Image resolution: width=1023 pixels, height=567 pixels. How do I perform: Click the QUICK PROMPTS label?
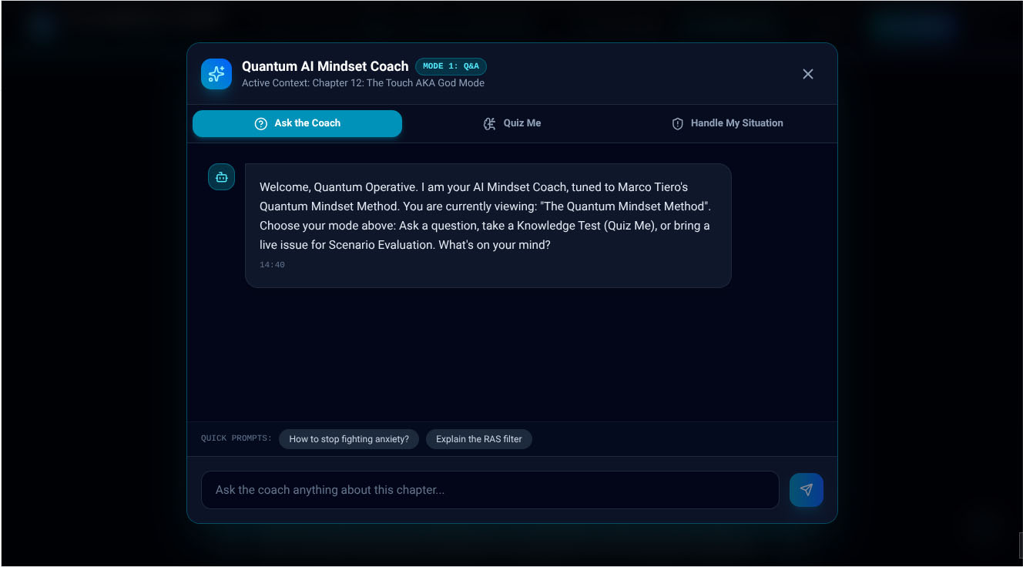click(236, 438)
